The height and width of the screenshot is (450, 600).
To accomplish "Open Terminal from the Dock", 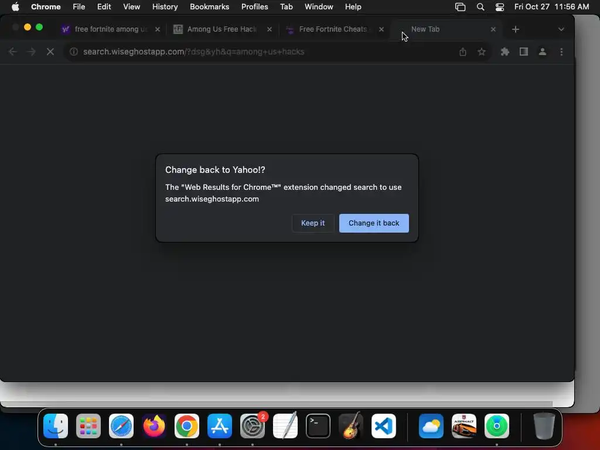I will (318, 426).
